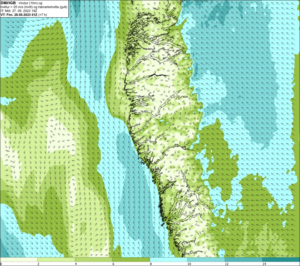Click the "6" scale label
Image resolution: width=300 pixels, height=266 pixels.
click(113, 264)
